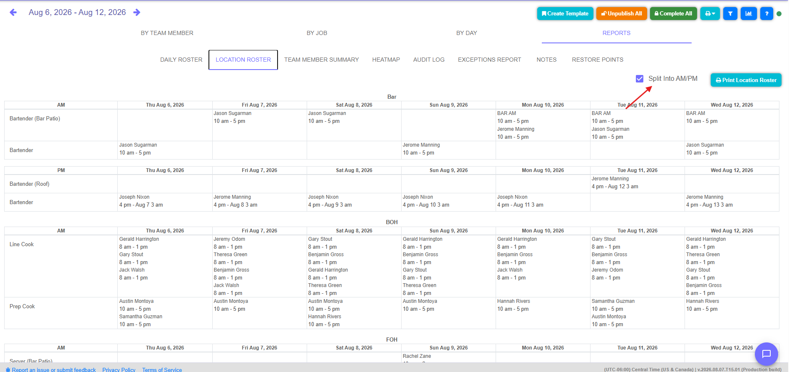The image size is (789, 372).
Task: Click the BOH section heading
Action: (392, 222)
